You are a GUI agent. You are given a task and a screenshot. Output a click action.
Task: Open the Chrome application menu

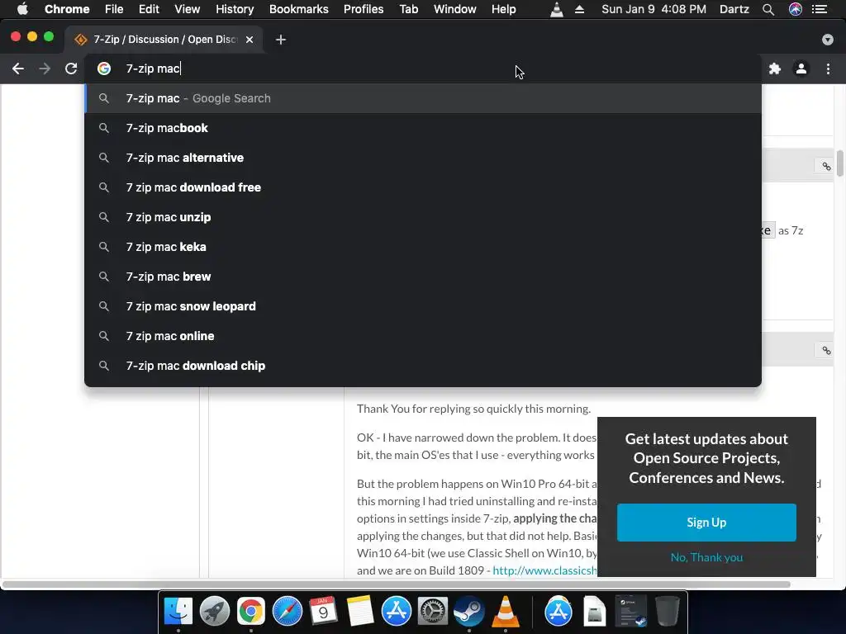[x=67, y=9]
